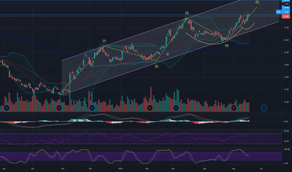Screen dimensions: 292x172
Task: Click the 12.00 price axis label
Action: coord(286,89)
